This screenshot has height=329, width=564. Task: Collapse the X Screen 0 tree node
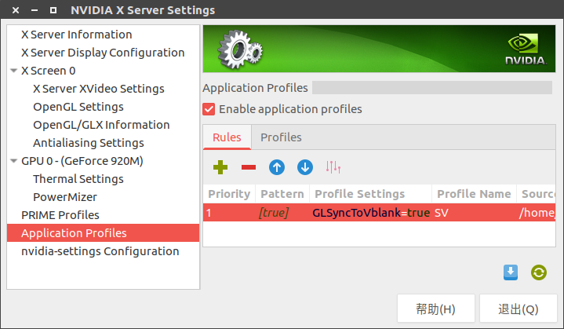pos(13,71)
